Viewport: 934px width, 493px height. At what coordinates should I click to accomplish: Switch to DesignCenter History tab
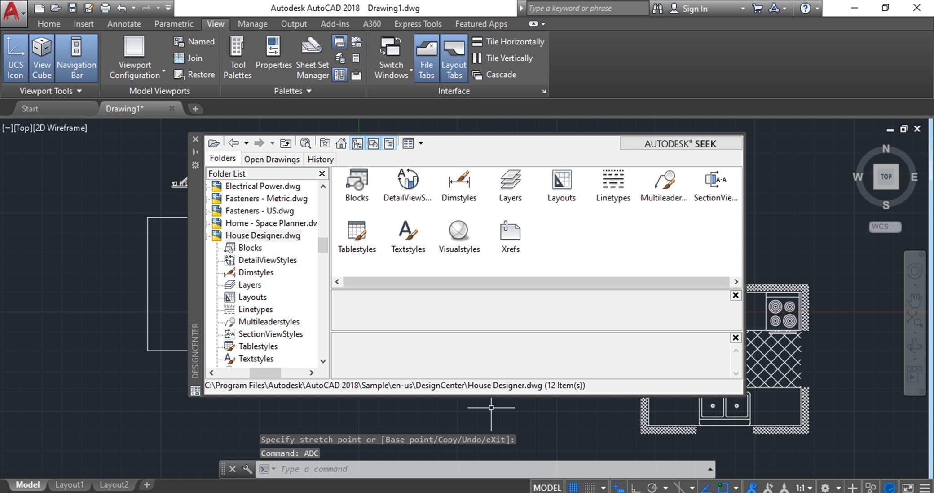pyautogui.click(x=320, y=160)
